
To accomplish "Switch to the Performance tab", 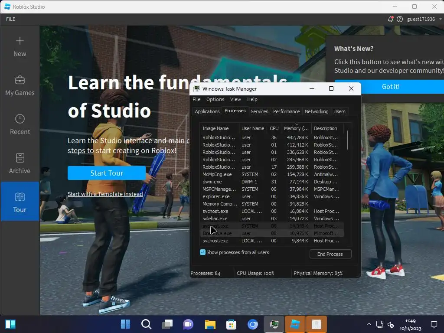I will coord(286,111).
